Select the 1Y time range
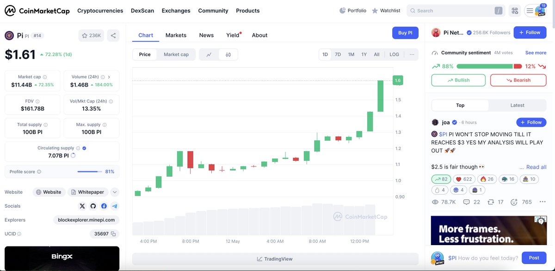Image resolution: width=555 pixels, height=271 pixels. click(364, 55)
